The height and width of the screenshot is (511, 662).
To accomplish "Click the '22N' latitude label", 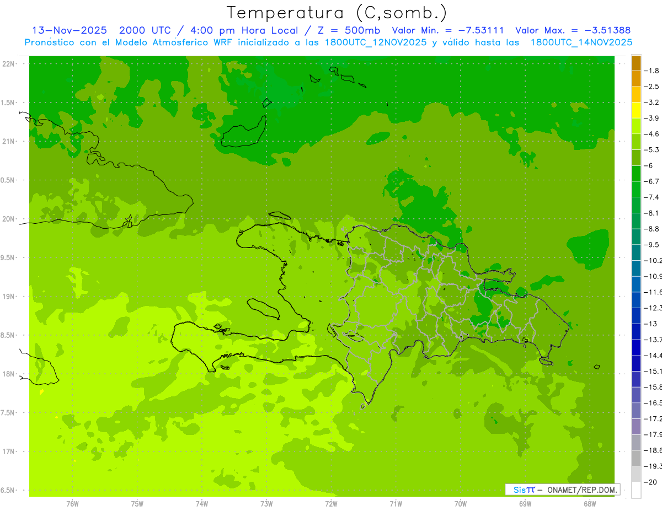I will tap(9, 64).
